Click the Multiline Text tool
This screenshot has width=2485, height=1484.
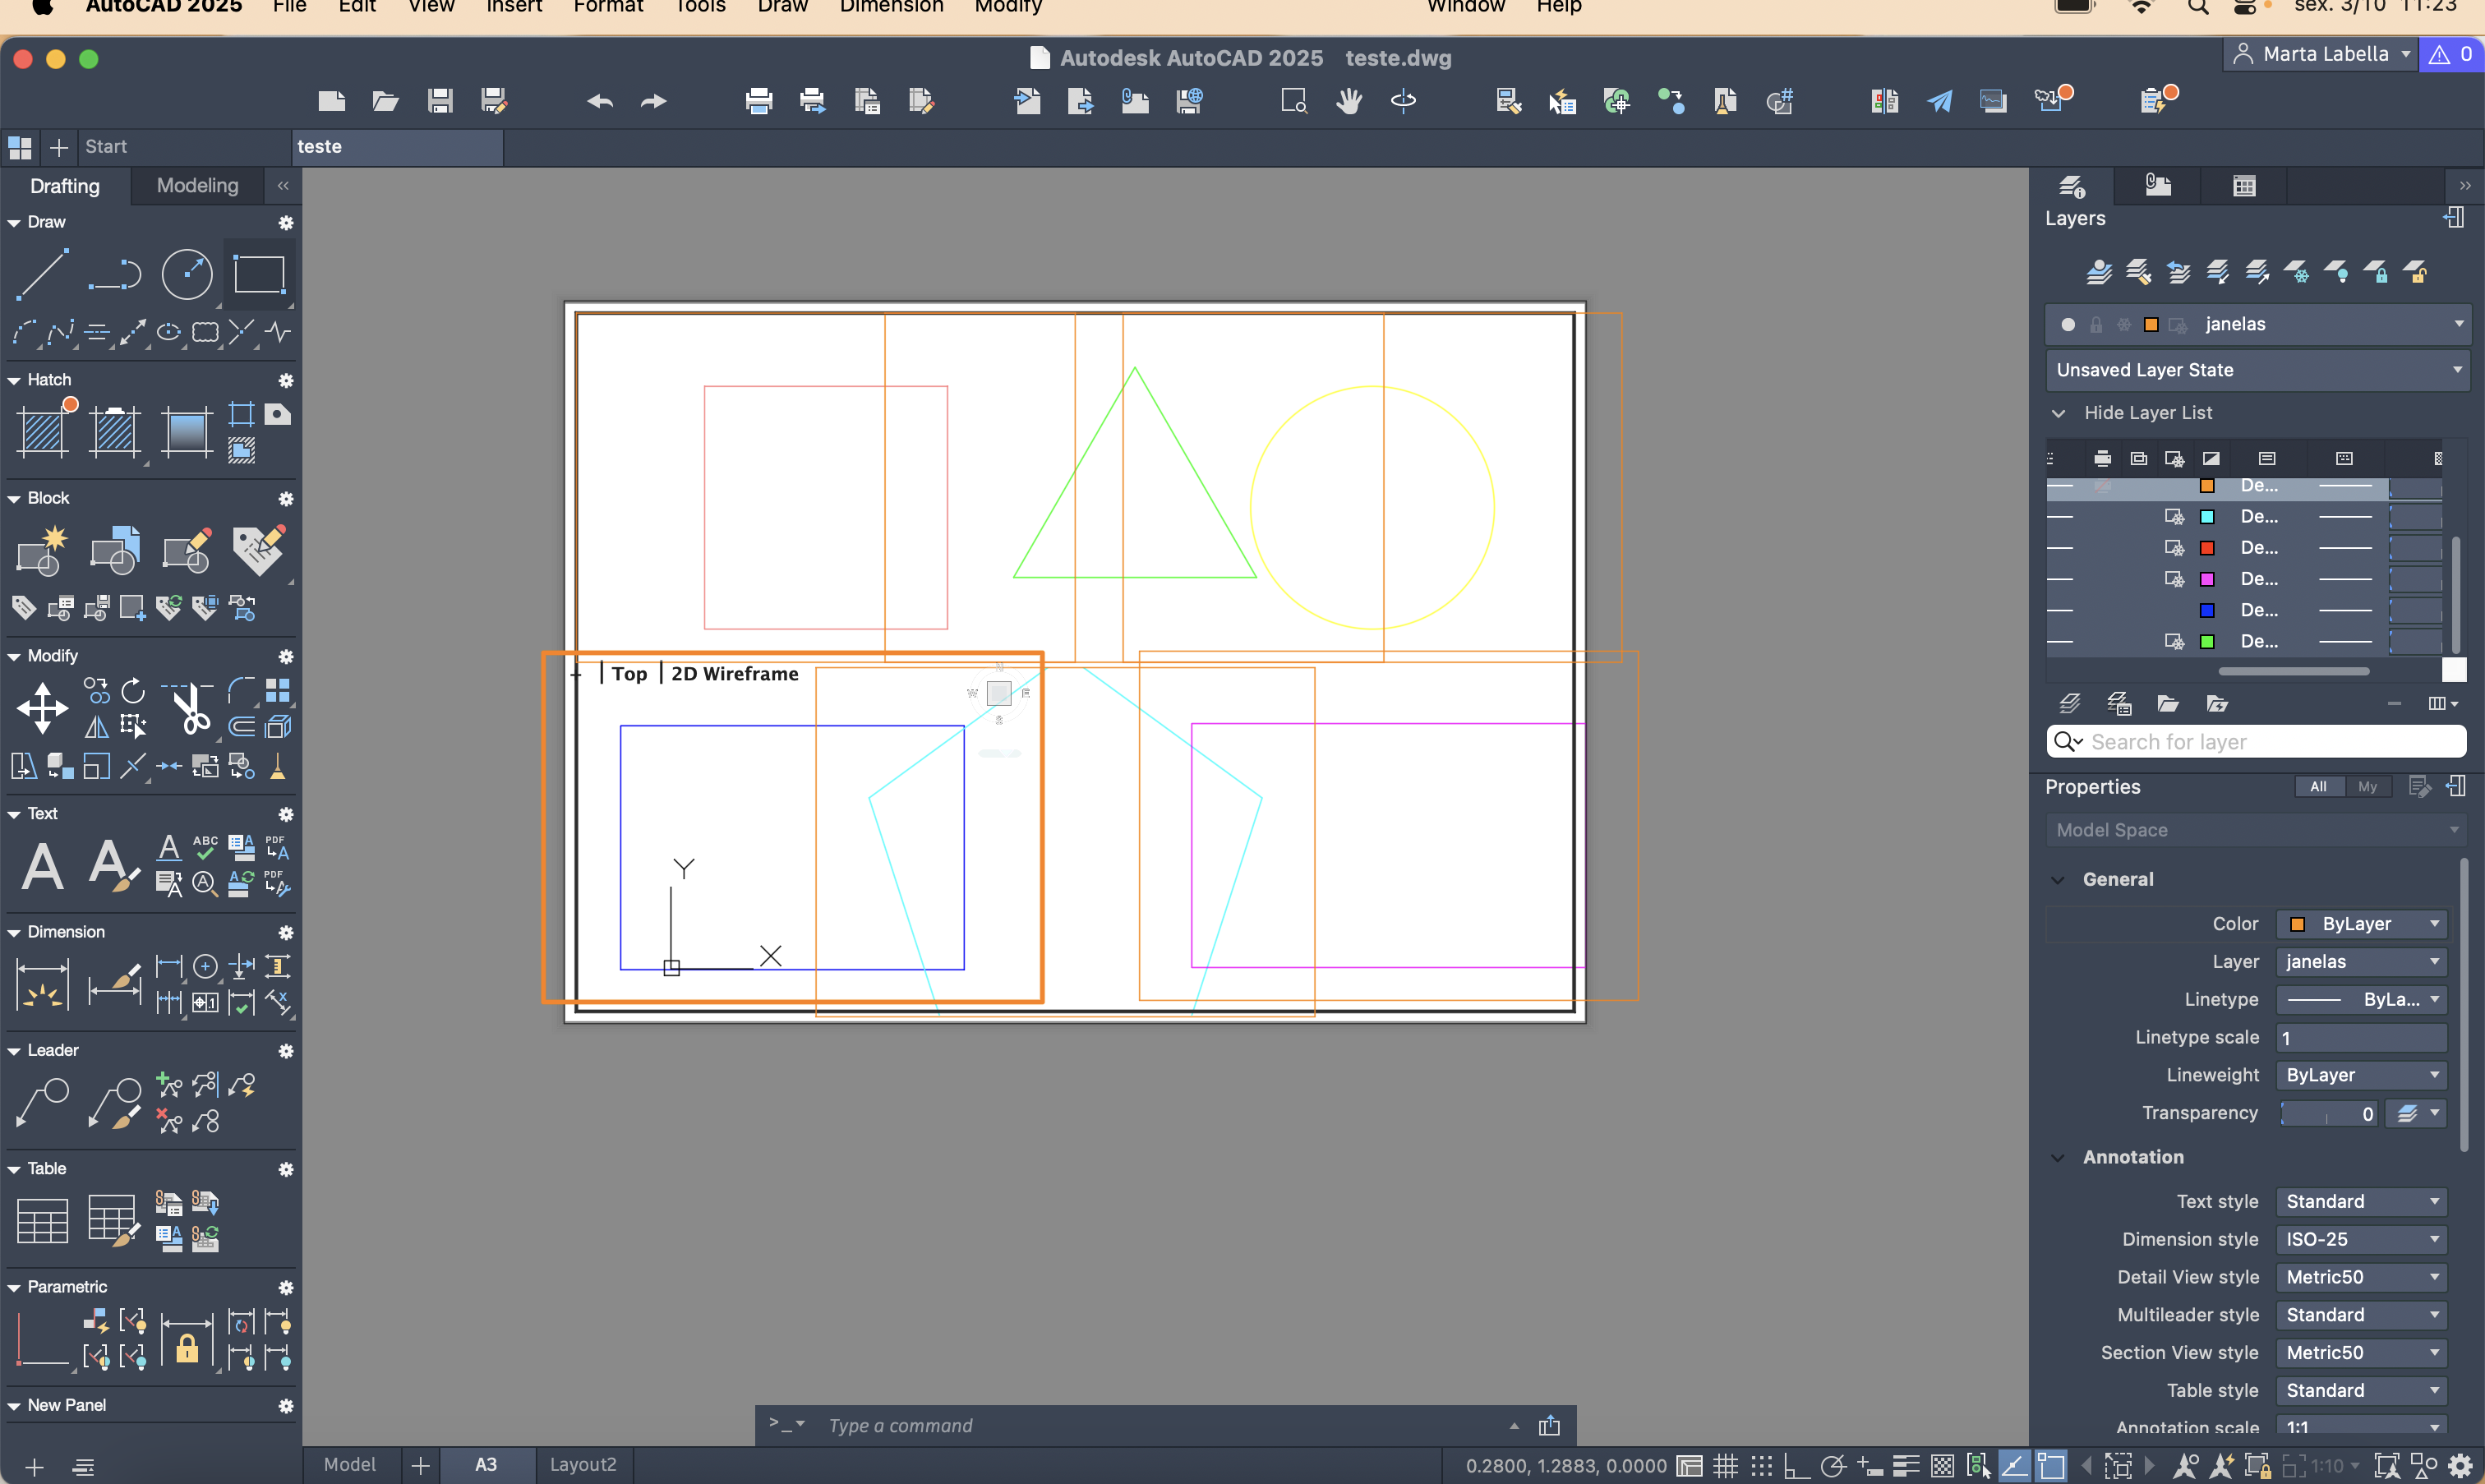tap(42, 865)
